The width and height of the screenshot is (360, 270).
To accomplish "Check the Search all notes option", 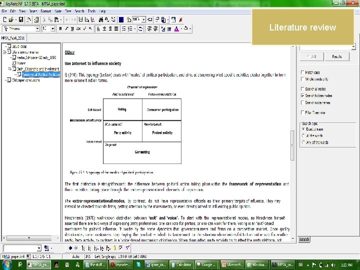I will tap(302, 89).
